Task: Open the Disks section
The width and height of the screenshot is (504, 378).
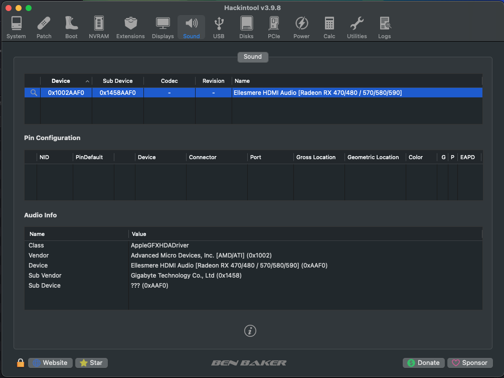Action: coord(246,27)
